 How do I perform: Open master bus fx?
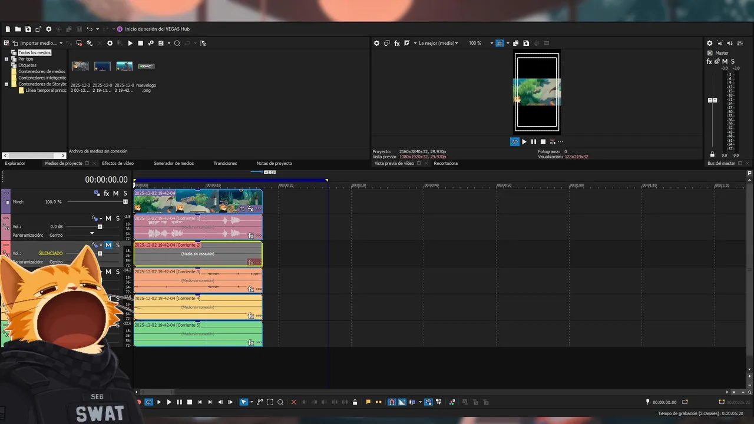tap(709, 61)
